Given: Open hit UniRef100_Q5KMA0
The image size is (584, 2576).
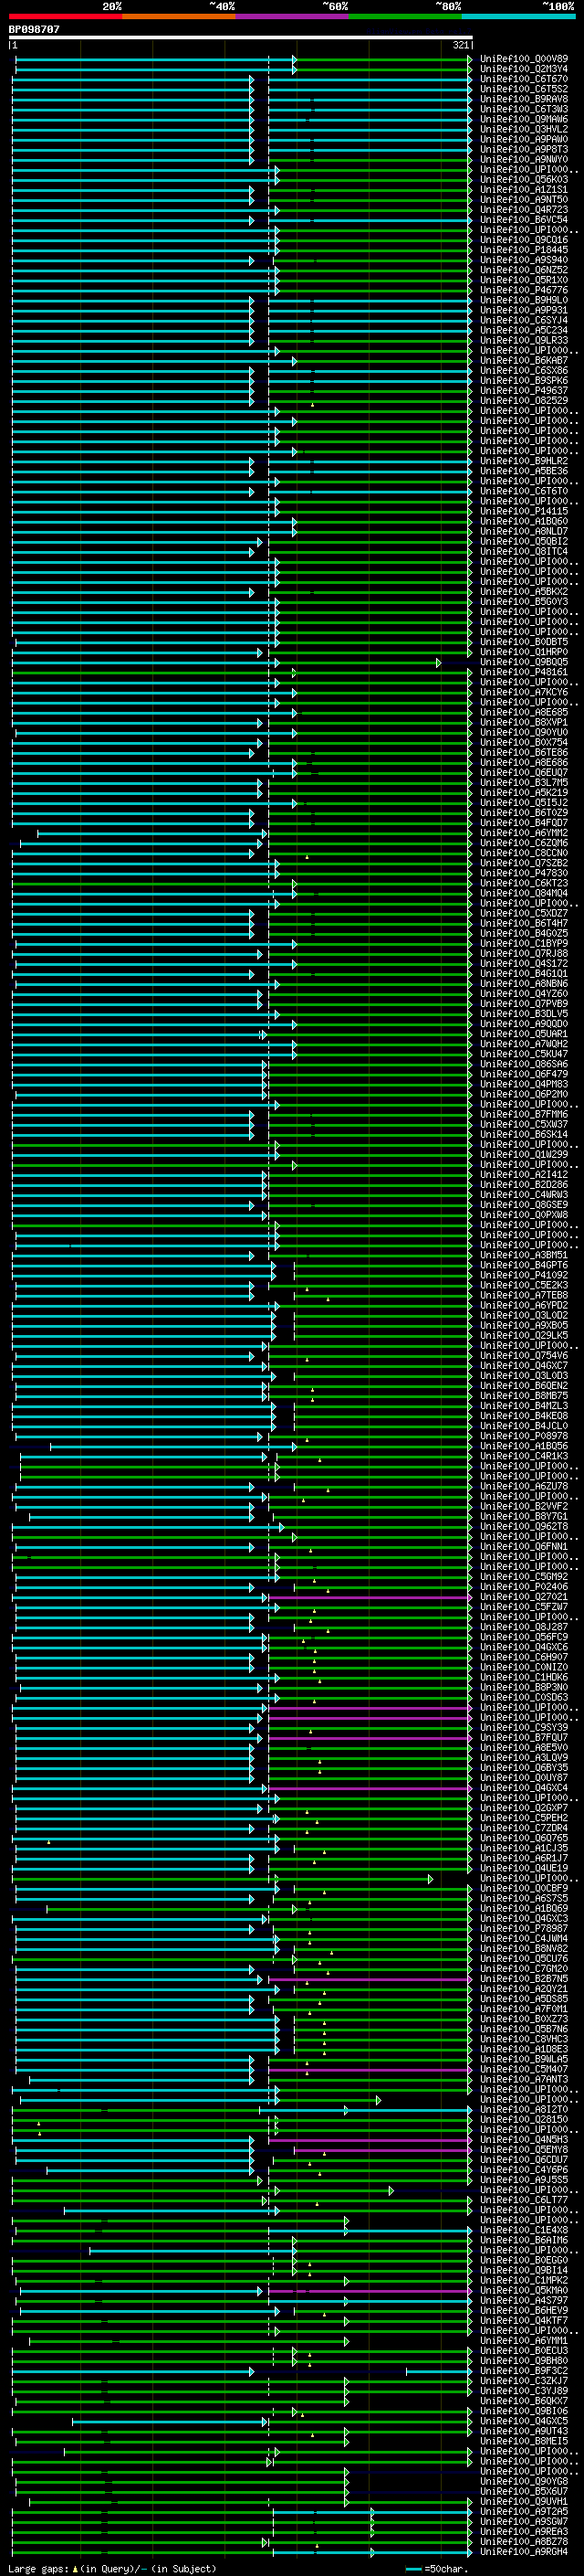Looking at the screenshot, I should (x=524, y=2290).
